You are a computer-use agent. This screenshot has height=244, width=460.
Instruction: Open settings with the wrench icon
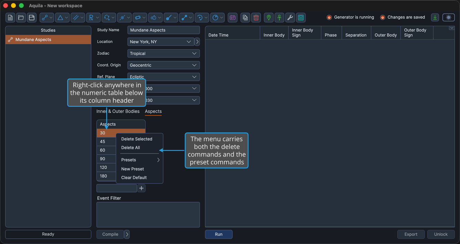pos(290,18)
